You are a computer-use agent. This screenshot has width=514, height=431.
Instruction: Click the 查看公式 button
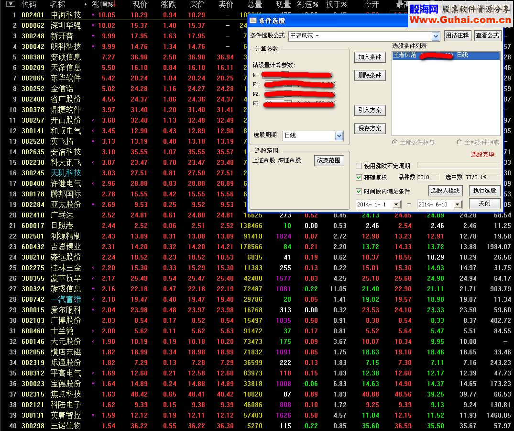(487, 35)
